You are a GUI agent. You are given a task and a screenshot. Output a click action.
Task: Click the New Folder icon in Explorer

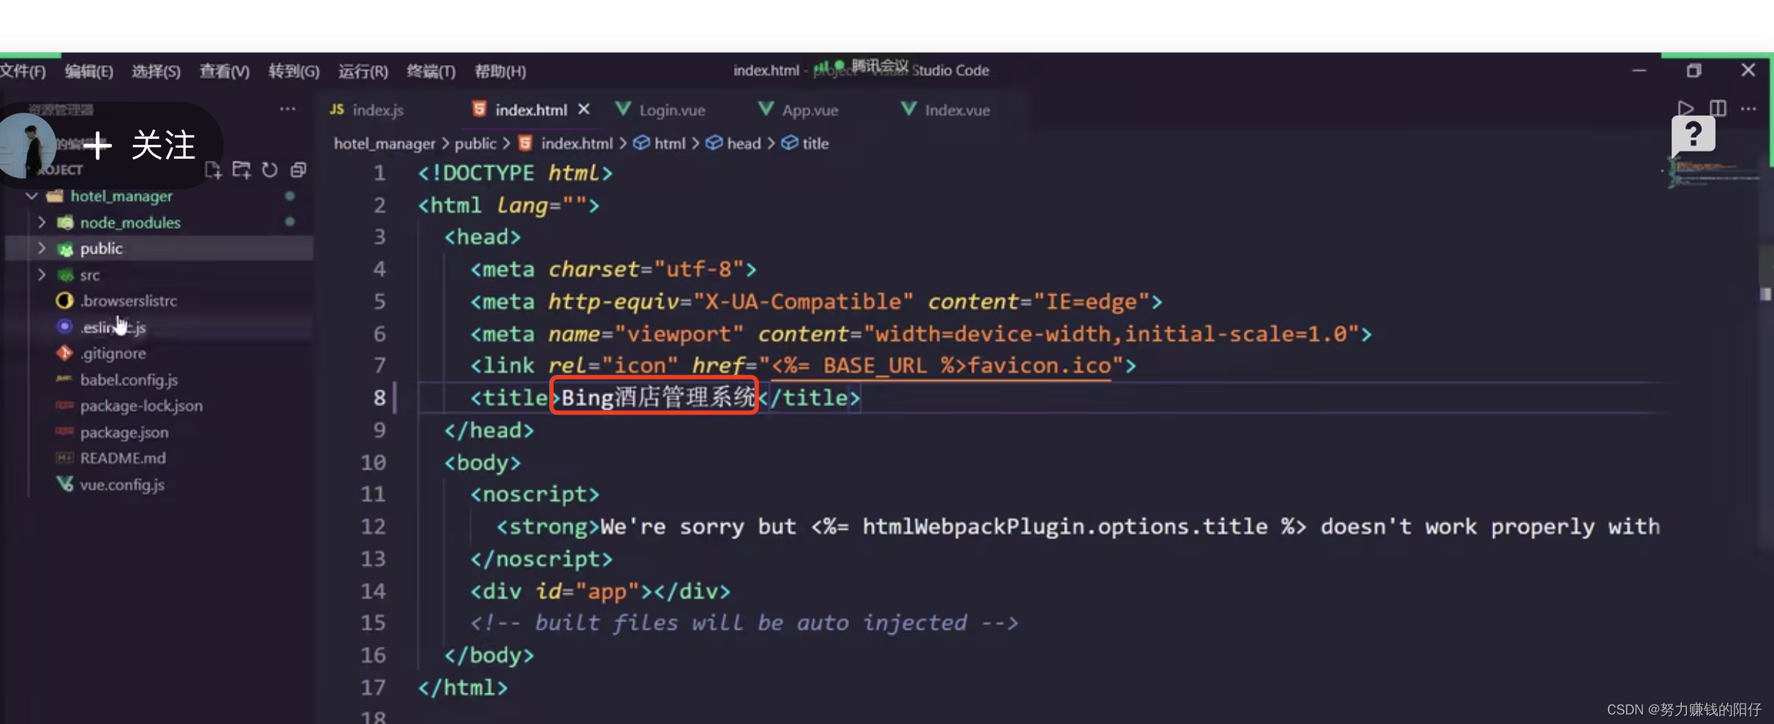pyautogui.click(x=241, y=169)
